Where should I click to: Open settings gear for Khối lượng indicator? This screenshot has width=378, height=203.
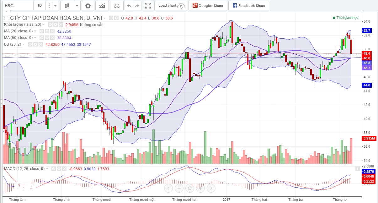[55, 25]
